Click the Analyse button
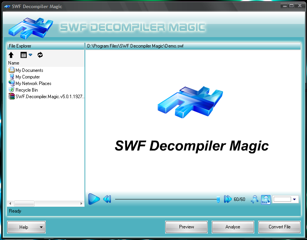Screen dimensions: 307x240 tap(233, 227)
